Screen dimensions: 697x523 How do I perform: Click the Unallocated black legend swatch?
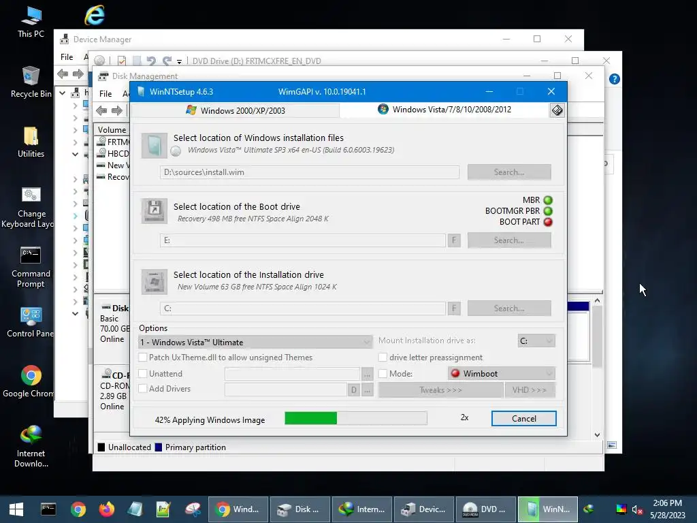pyautogui.click(x=101, y=447)
